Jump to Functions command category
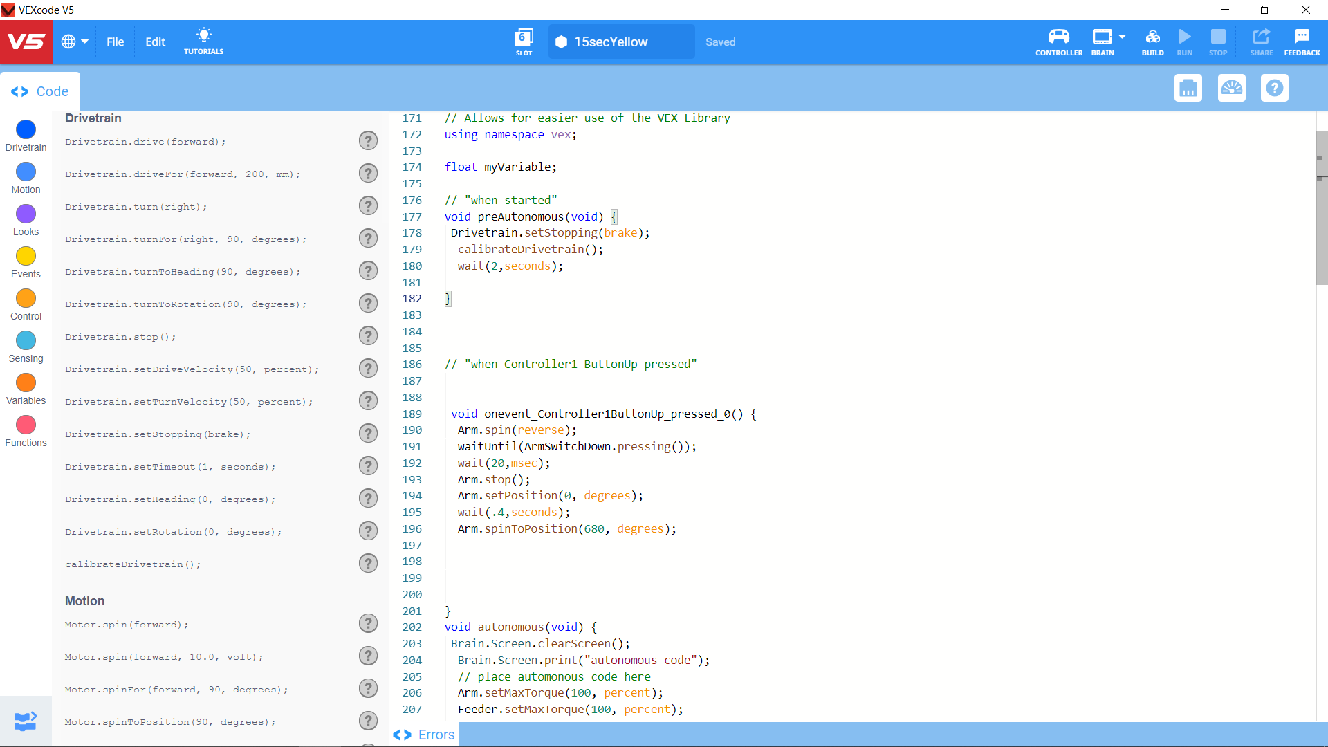Screen dimensions: 1328x747 [26, 432]
